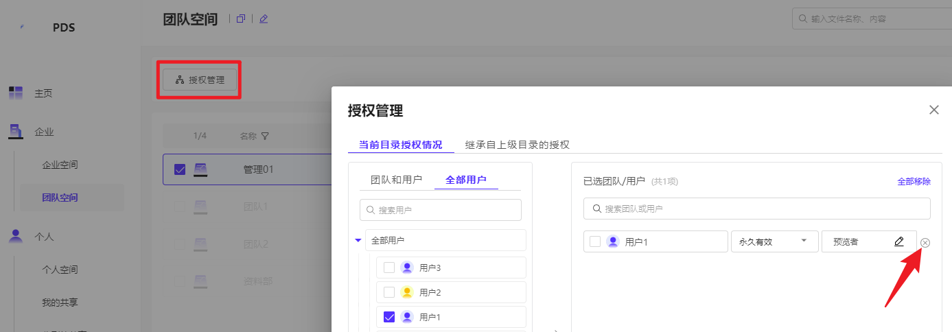Viewport: 952px width, 332px height.
Task: Click the 企业 sidebar section label
Action: 44,132
